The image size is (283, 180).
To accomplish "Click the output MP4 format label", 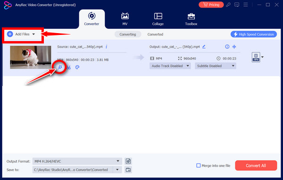I will coord(159,59).
